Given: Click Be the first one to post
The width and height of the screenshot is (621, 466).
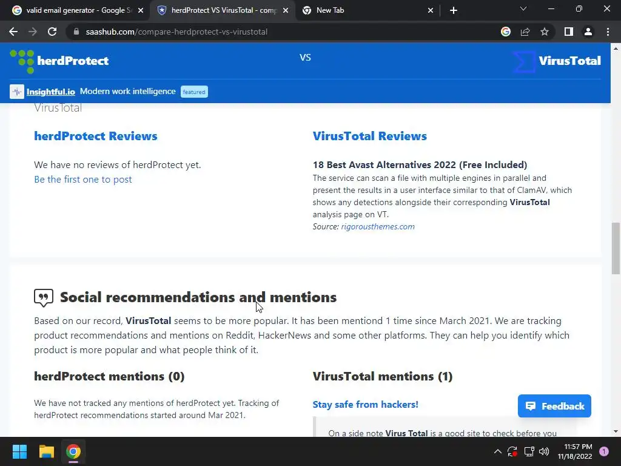Looking at the screenshot, I should tap(82, 179).
